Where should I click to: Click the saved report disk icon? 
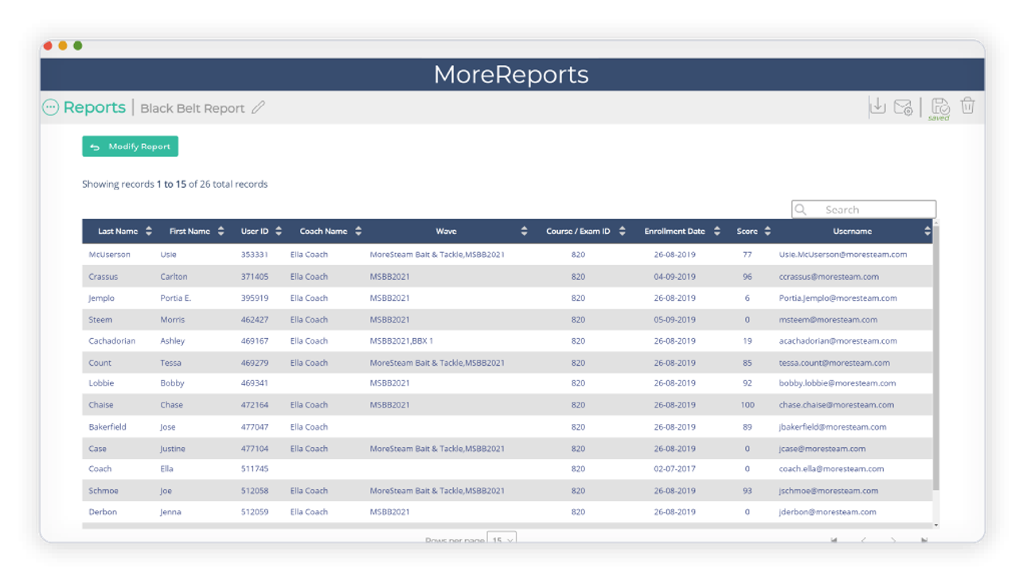click(x=940, y=107)
